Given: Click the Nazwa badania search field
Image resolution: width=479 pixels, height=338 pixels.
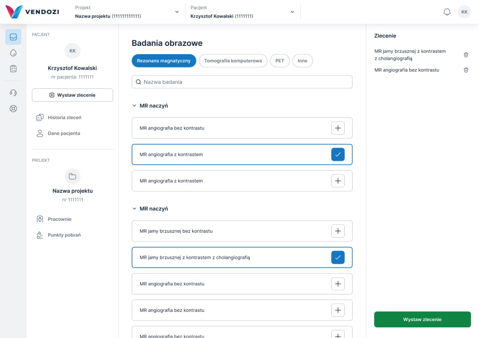Looking at the screenshot, I should (242, 82).
